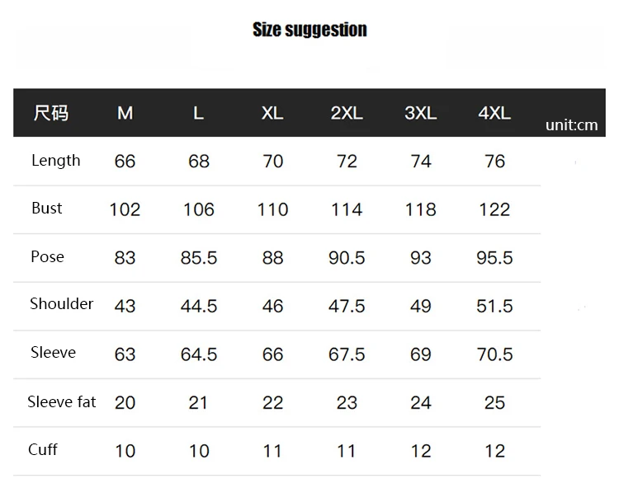Select the Shoulder row label
This screenshot has width=619, height=502.
pyautogui.click(x=62, y=304)
